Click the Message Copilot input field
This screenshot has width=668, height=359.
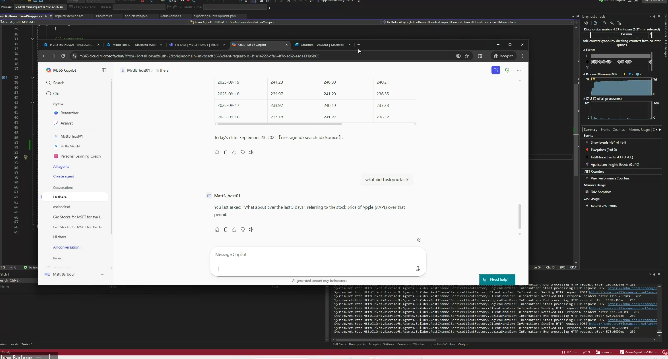[318, 254]
